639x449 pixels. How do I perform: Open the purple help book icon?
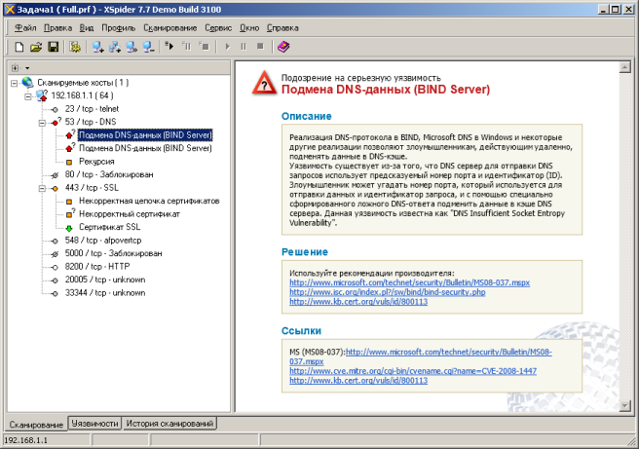coord(283,47)
